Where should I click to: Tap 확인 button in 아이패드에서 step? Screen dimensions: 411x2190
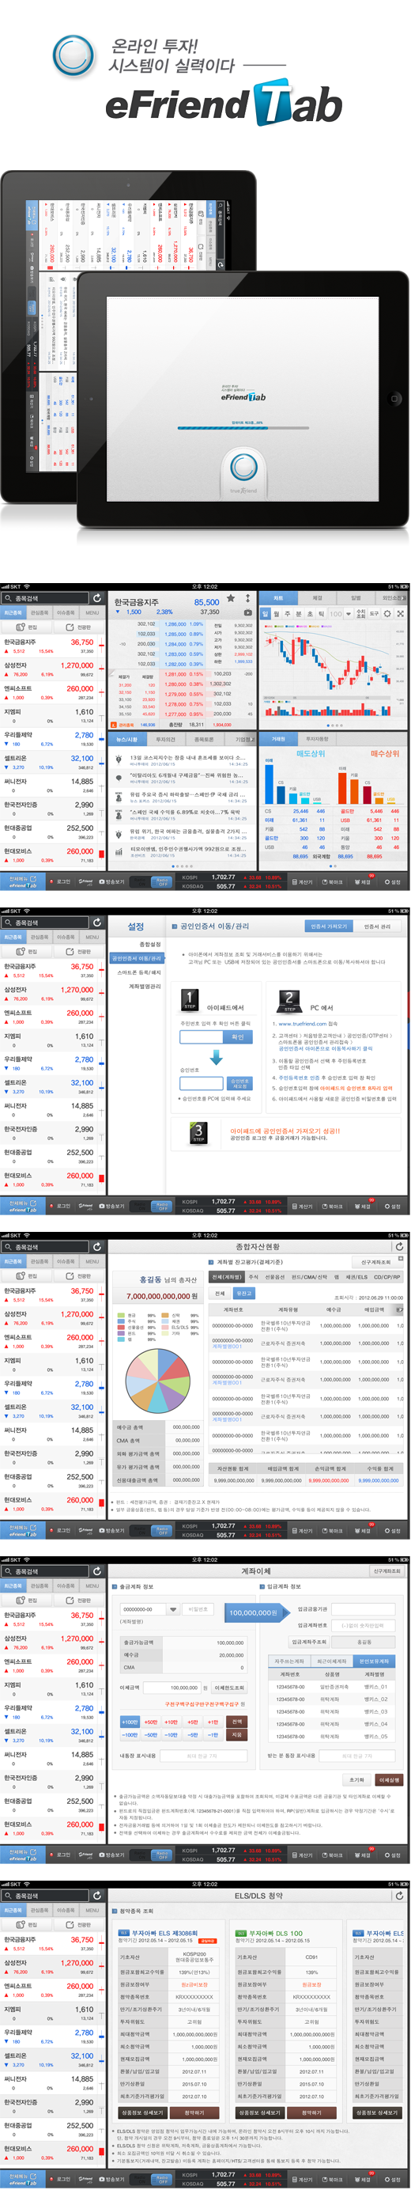[x=238, y=1037]
